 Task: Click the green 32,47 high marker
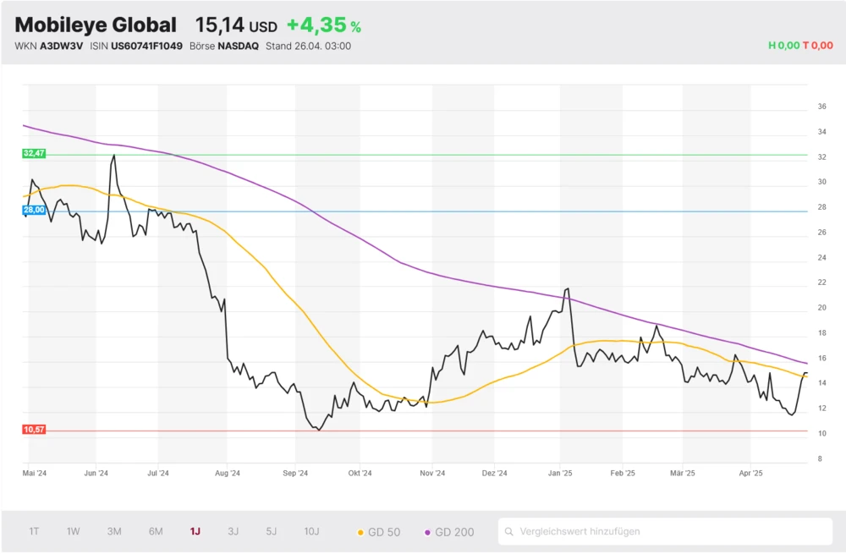[x=34, y=153]
